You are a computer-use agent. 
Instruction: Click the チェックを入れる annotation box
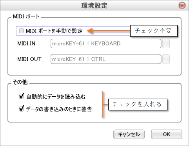tap(138, 105)
